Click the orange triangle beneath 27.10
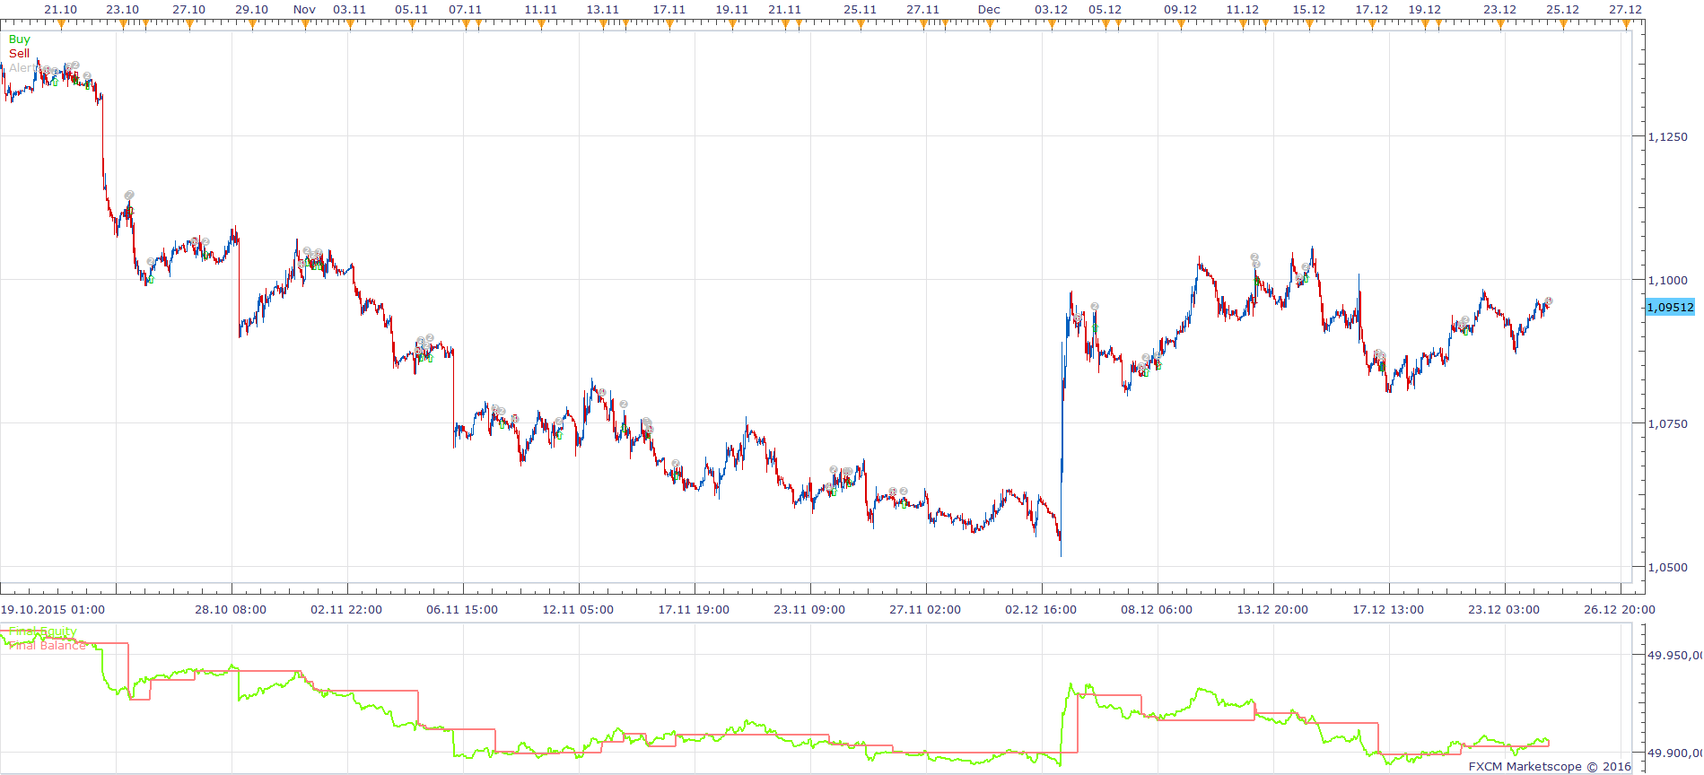 click(189, 24)
